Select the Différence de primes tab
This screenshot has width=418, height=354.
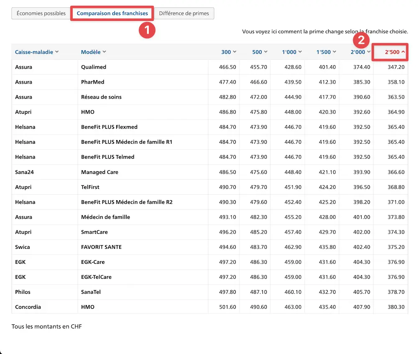coord(184,13)
